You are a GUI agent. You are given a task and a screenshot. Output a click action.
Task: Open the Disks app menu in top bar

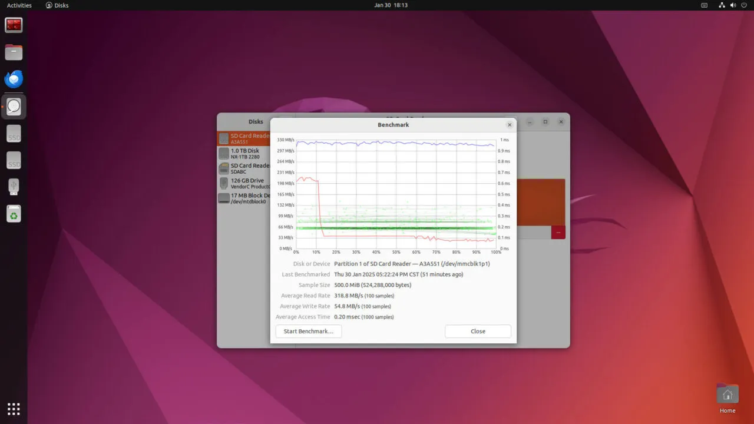coord(57,5)
